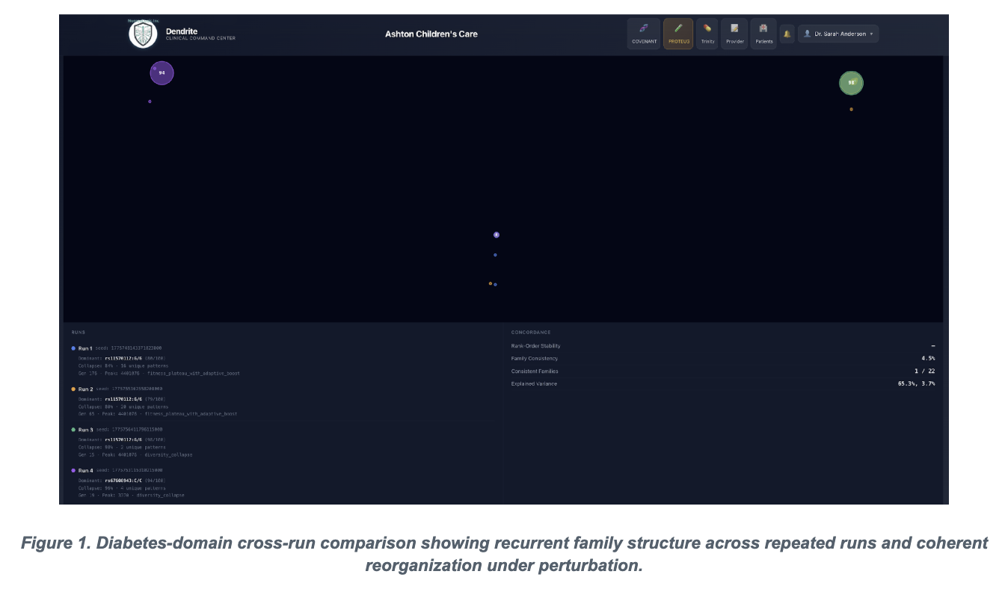Select the Run 1 entry
Image resolution: width=1002 pixels, height=592 pixels.
85,348
